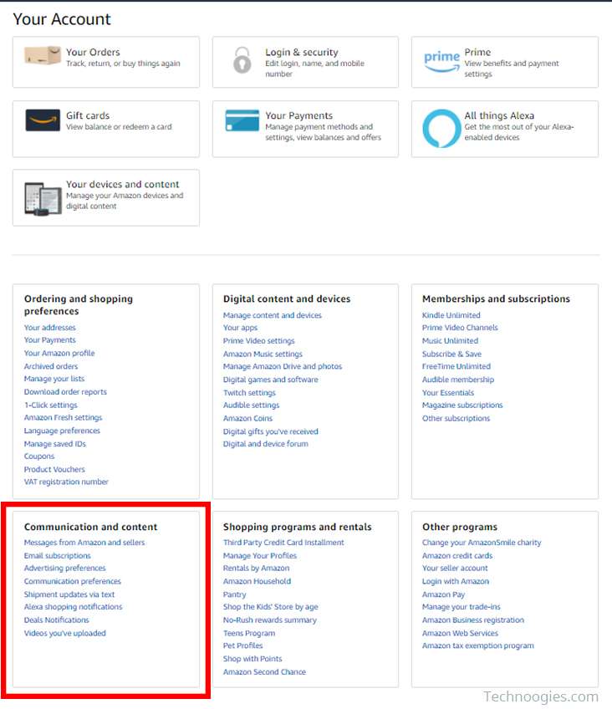Click the Your Payments credit card icon
The image size is (612, 709).
click(x=242, y=120)
